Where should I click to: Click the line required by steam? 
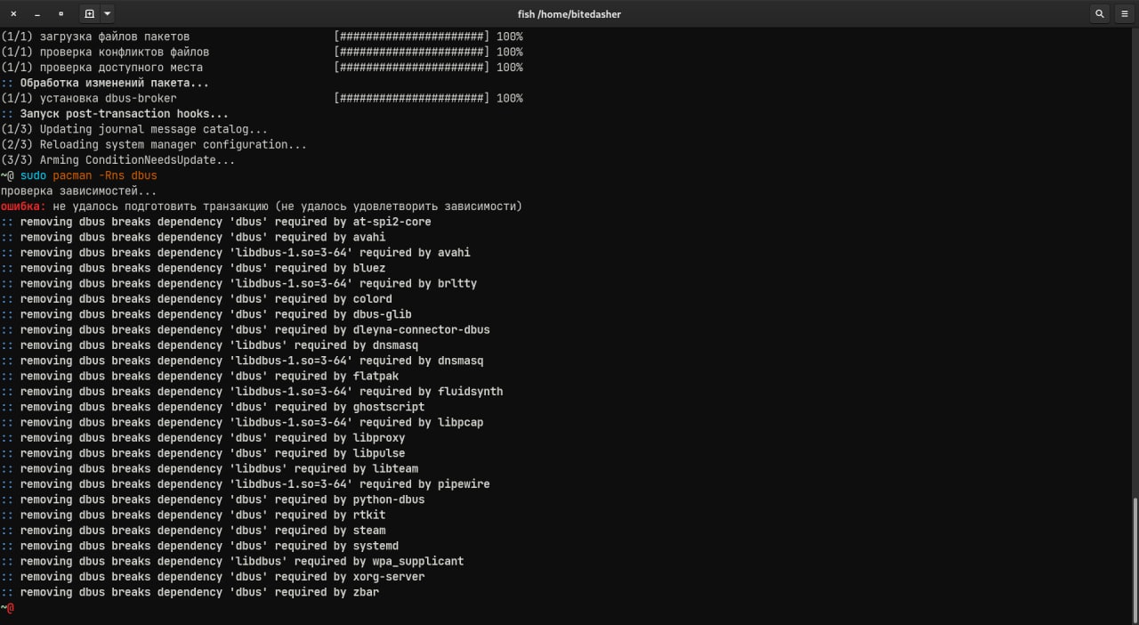click(x=192, y=531)
